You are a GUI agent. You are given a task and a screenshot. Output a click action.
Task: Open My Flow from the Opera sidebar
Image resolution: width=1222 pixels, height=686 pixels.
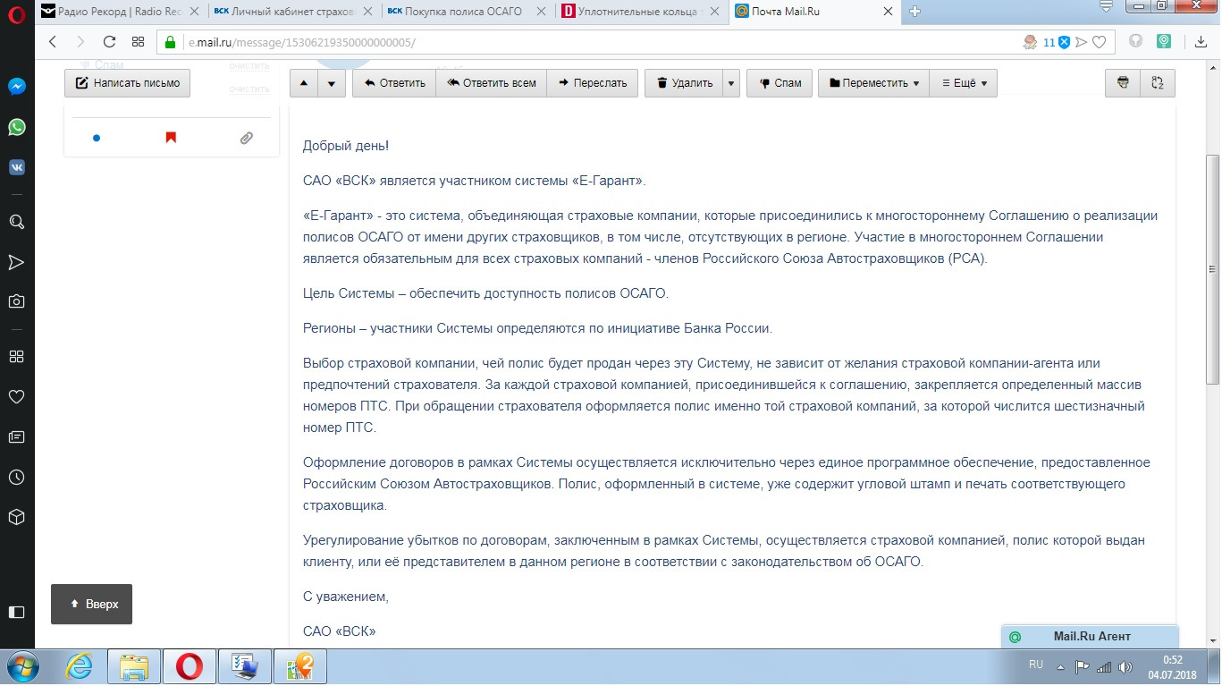(16, 262)
